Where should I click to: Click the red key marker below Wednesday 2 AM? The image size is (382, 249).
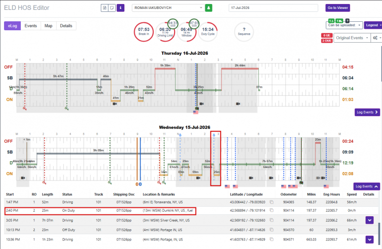(x=44, y=183)
